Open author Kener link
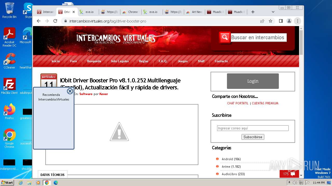The width and height of the screenshot is (332, 186). (x=104, y=94)
